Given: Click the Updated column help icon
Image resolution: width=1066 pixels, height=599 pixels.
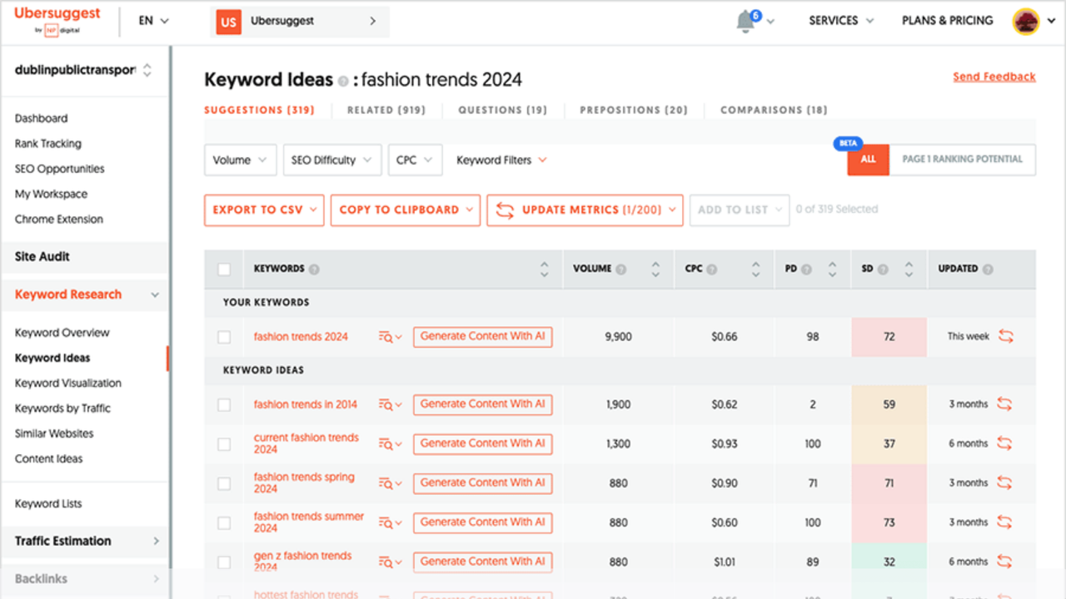Looking at the screenshot, I should [x=988, y=270].
